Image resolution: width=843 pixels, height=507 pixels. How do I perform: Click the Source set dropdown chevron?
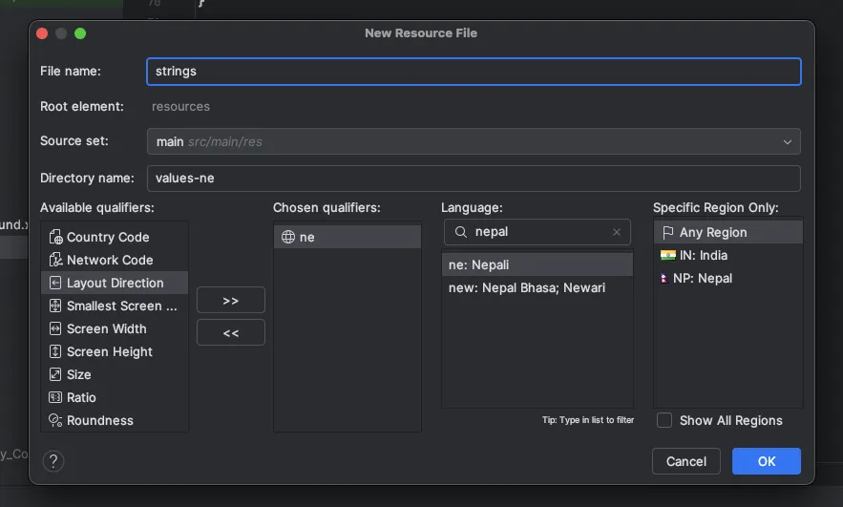pos(787,142)
